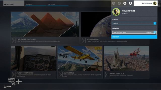The image size is (161, 90).
Task: Click the 154ms ping value
Action: (x=148, y=32)
